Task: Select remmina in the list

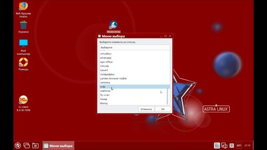Action: (134, 82)
